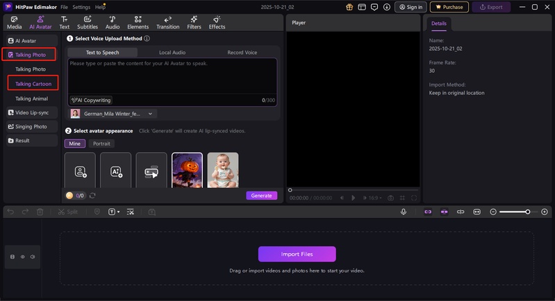
Task: Expand the Video Lip-sync section
Action: pyautogui.click(x=31, y=112)
